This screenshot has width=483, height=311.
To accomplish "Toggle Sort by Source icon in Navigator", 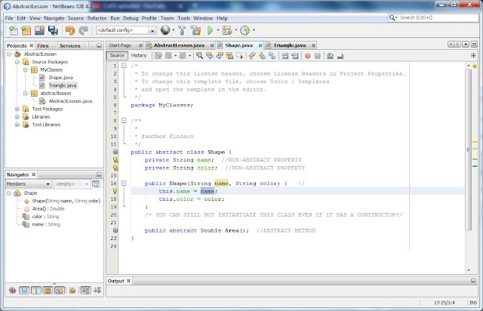I will (97, 290).
